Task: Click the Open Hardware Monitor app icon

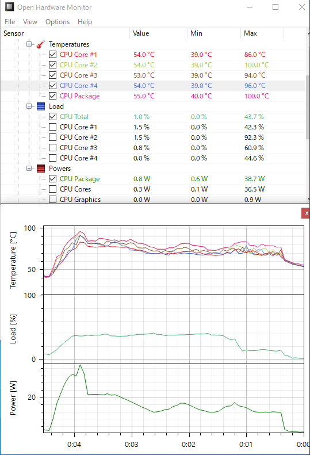Action: pos(9,7)
